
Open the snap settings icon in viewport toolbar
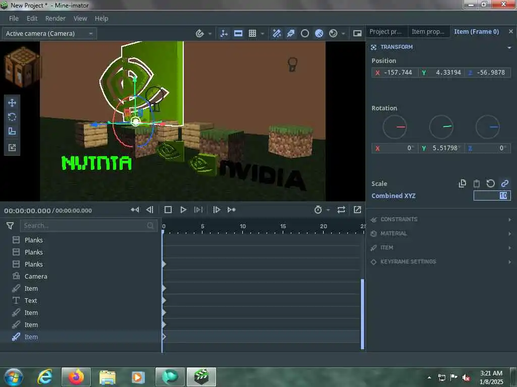[199, 33]
